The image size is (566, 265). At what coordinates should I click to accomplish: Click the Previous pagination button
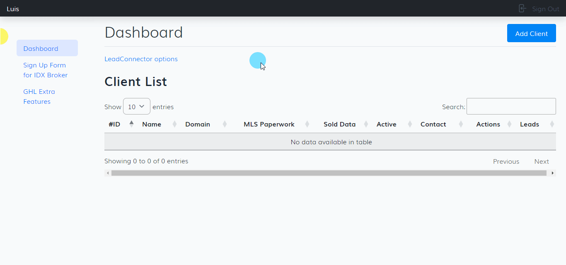(x=506, y=162)
